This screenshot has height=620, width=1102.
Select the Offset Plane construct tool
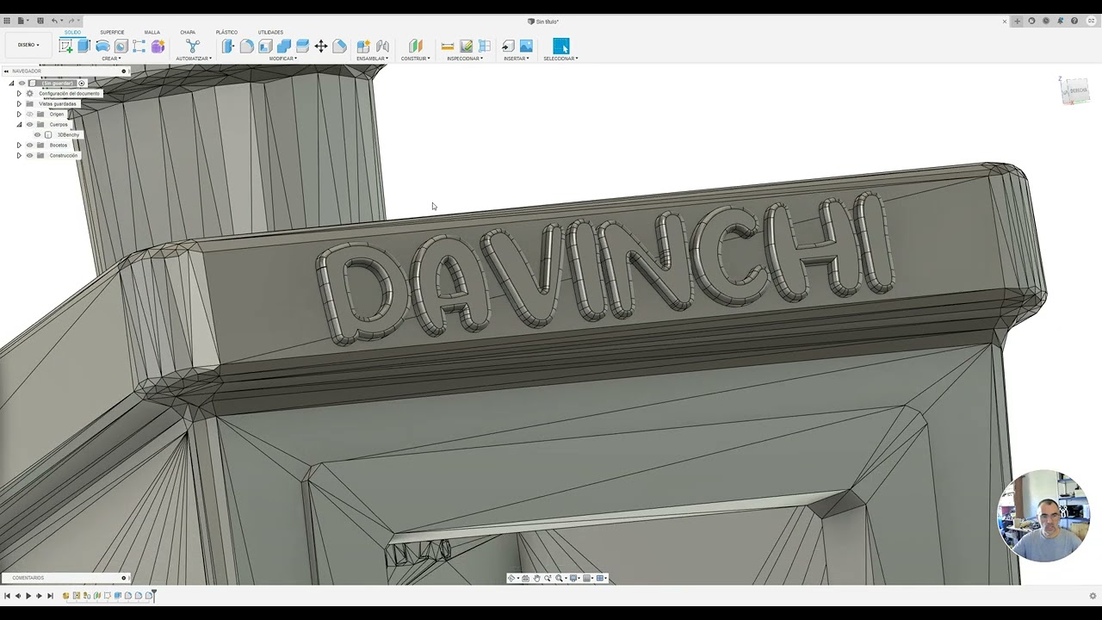tap(416, 46)
